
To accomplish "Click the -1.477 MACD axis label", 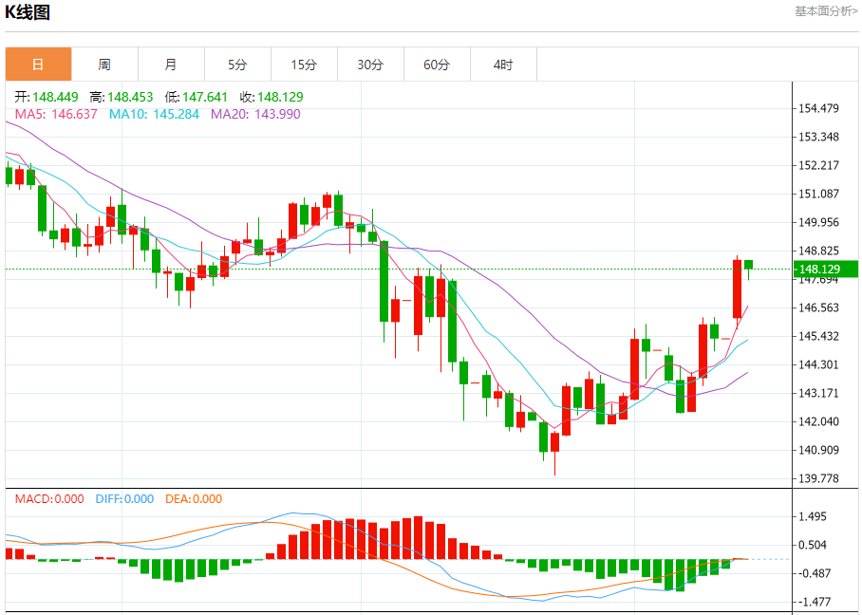I will [813, 602].
